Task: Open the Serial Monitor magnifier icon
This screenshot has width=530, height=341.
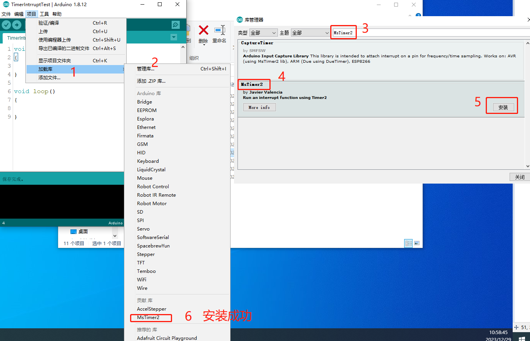Action: click(176, 25)
